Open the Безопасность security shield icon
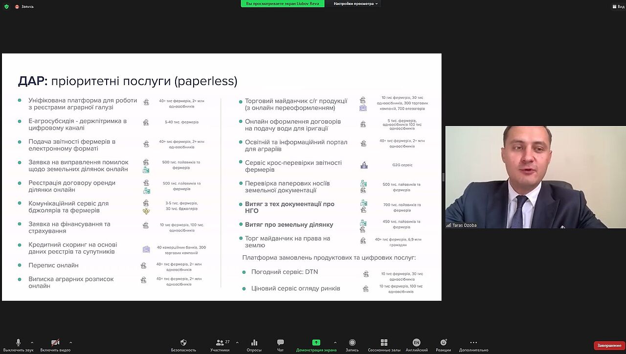Screen dimensions: 626x354 coord(183,343)
